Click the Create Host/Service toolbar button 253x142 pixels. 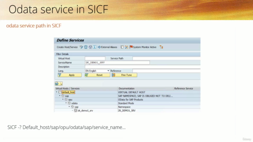(67, 47)
